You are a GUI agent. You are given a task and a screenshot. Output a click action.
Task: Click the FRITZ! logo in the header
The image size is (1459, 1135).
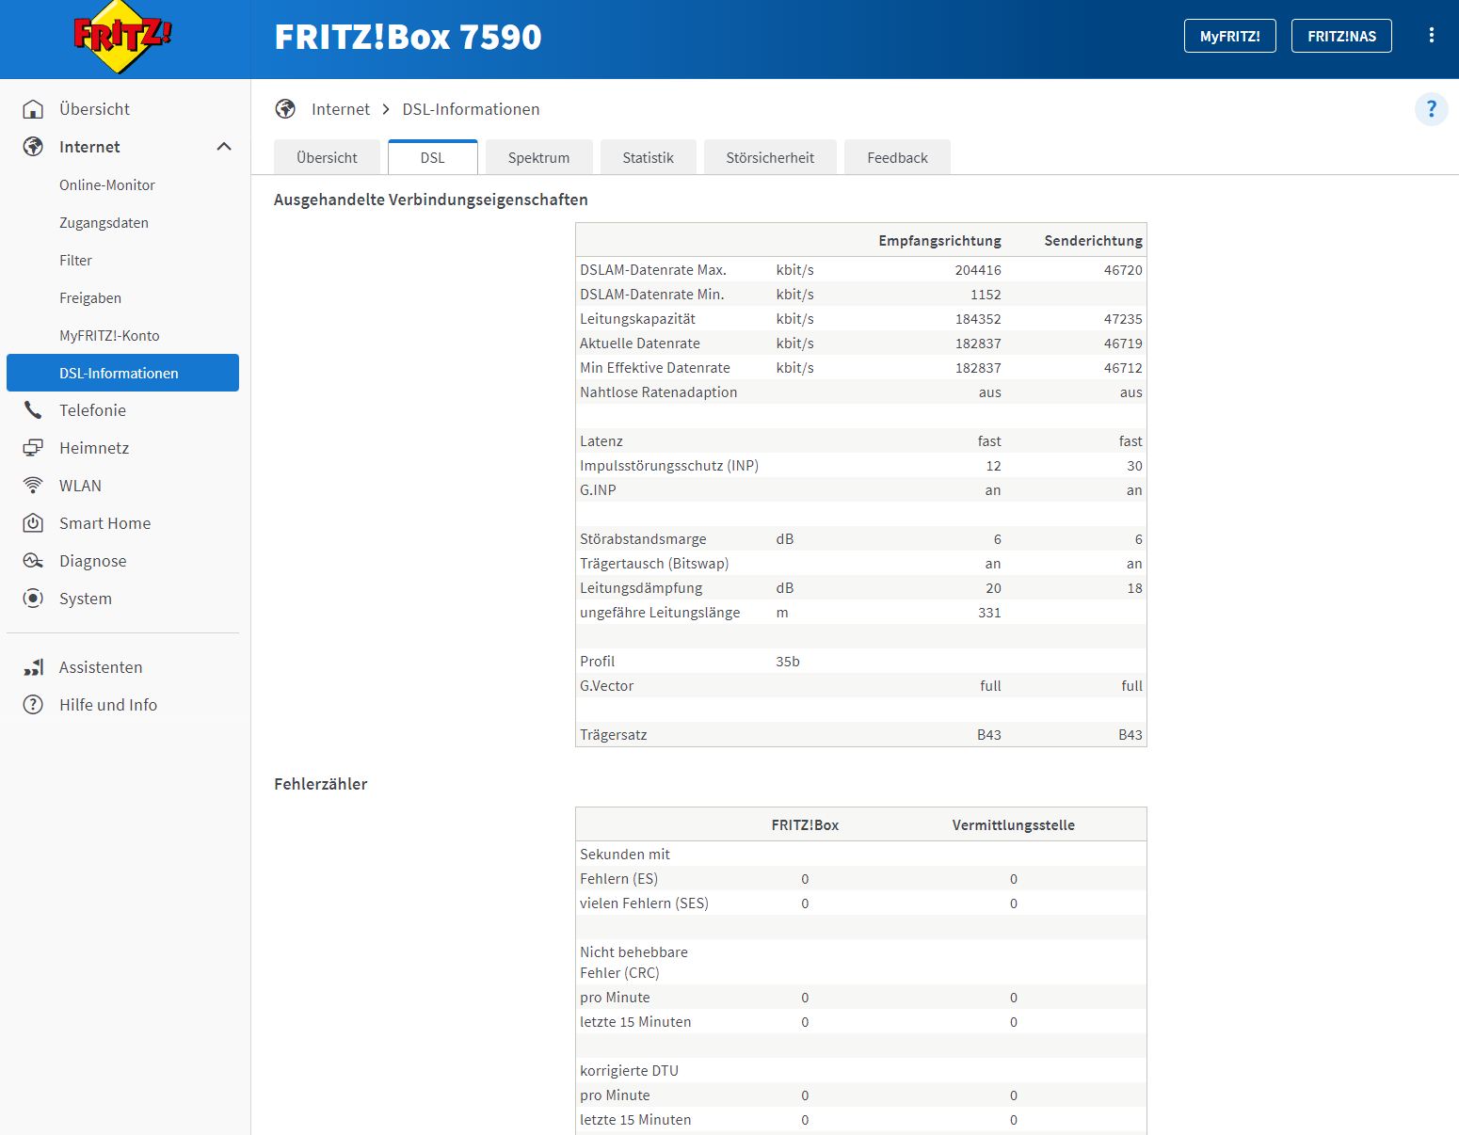click(123, 38)
